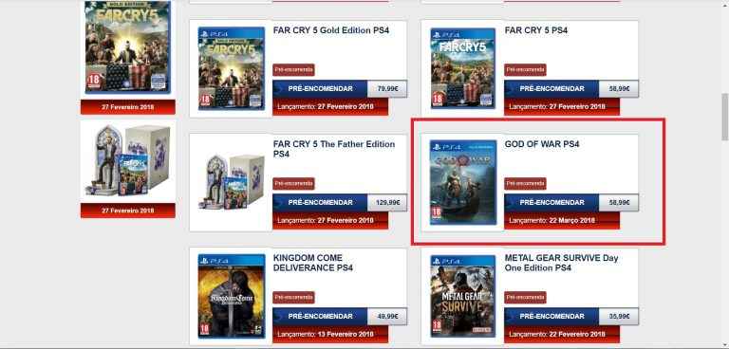Click the sidebar Father Edition collector figure image

(128, 162)
